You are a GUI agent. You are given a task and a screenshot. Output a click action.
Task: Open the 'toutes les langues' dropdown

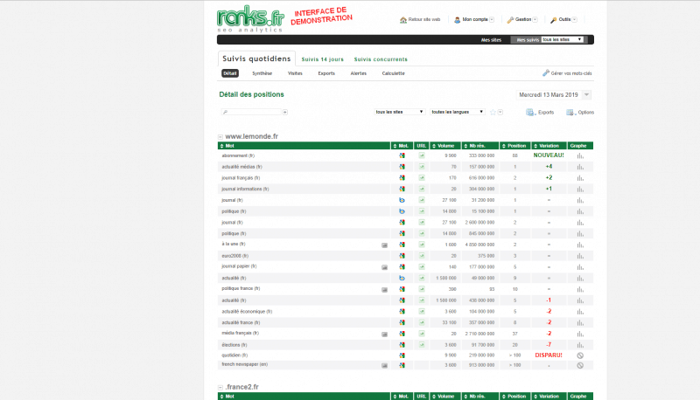[458, 112]
